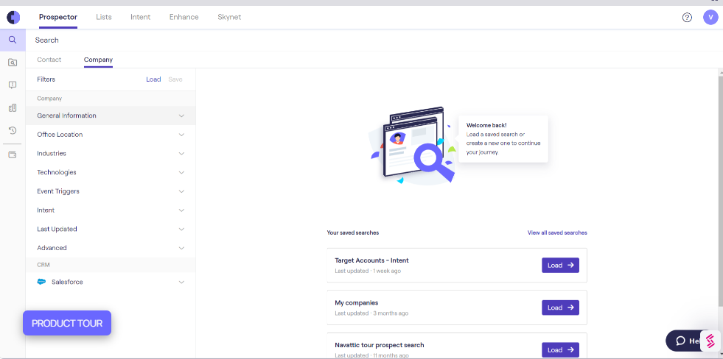Open the Intent top navigation tab

141,18
